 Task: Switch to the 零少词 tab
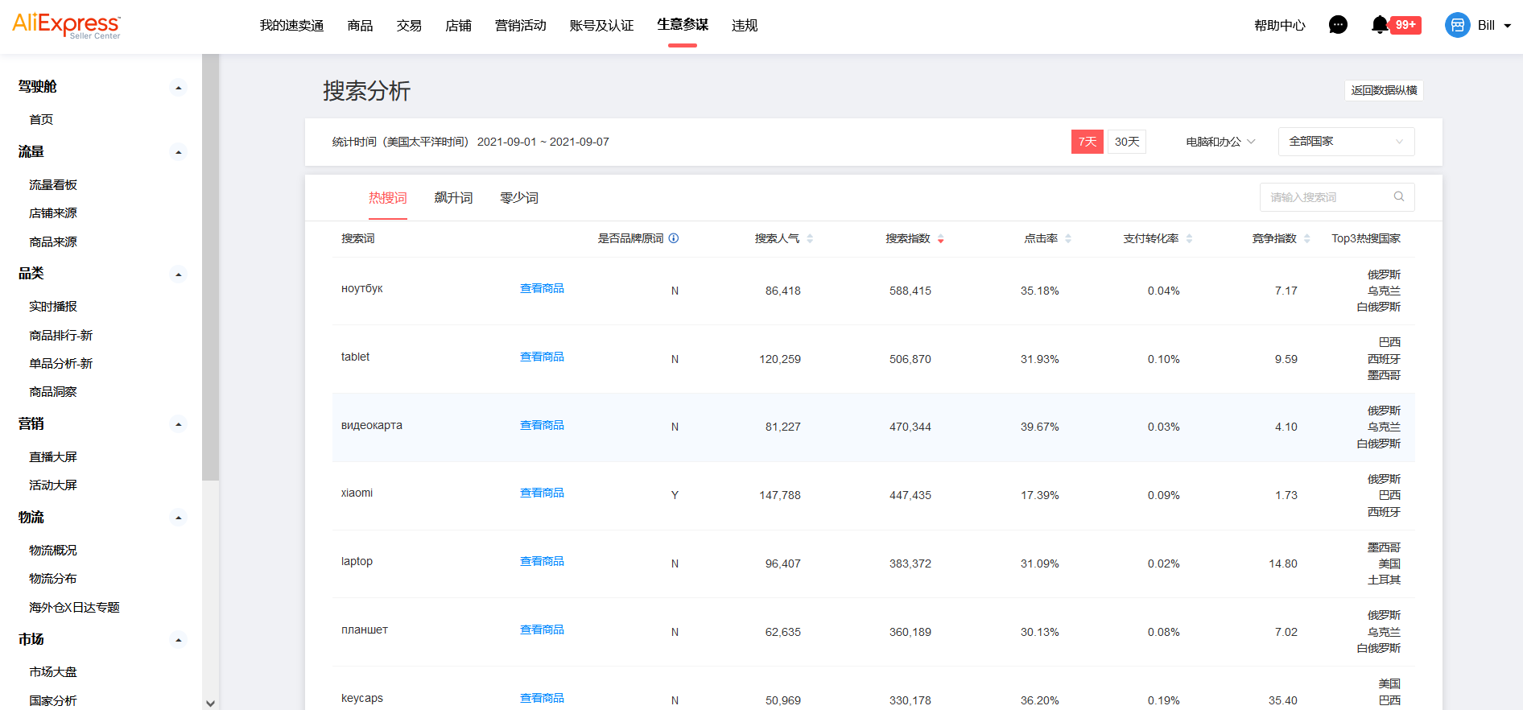(519, 198)
